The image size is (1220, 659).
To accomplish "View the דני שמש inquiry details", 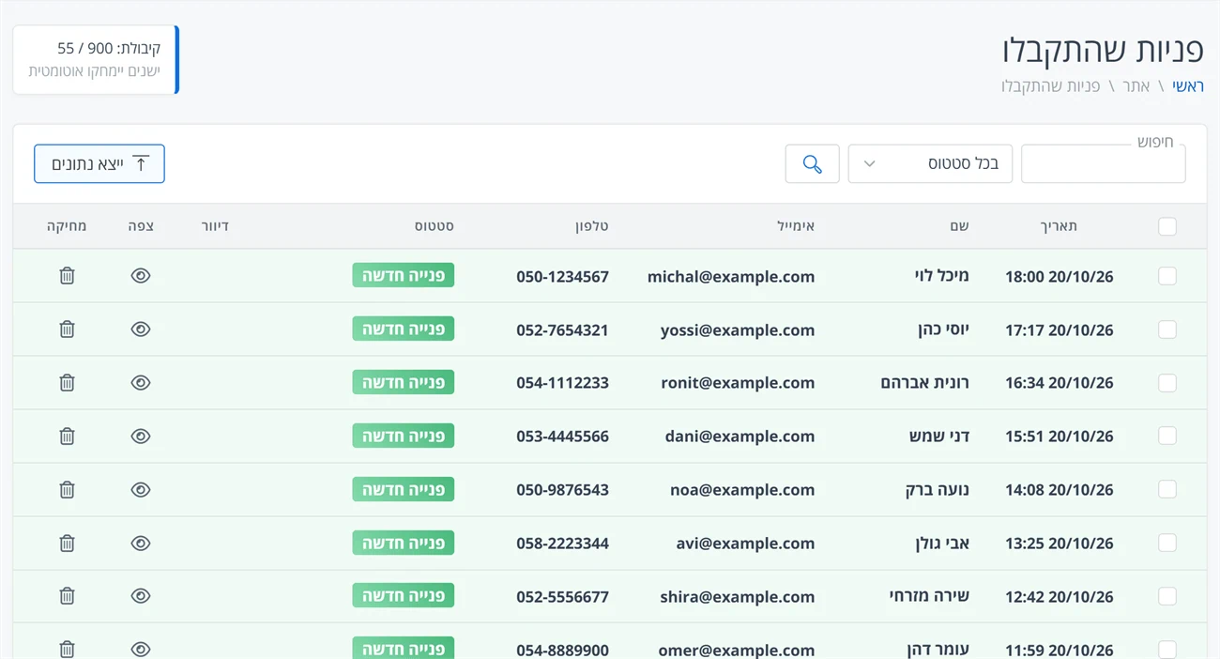I will pos(141,437).
